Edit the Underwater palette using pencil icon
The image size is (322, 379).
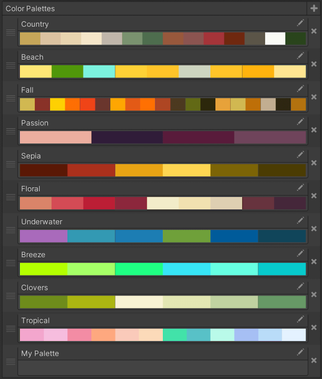300,220
